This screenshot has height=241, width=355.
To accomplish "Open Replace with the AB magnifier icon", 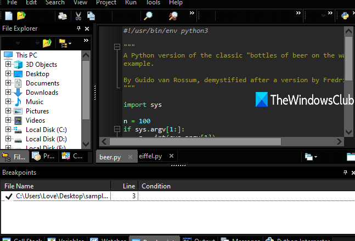I will click(x=173, y=16).
